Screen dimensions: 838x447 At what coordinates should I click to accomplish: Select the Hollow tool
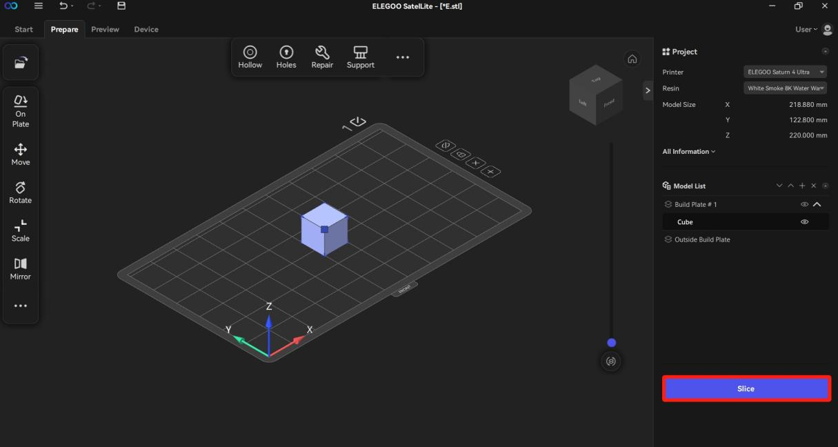250,57
